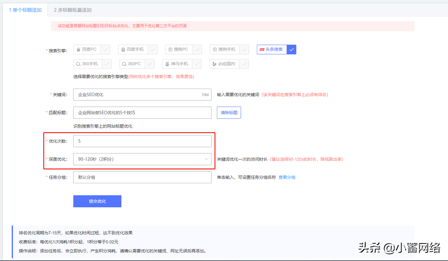Tick the checkbox beside 360PC
448x261 pixels.
point(150,64)
